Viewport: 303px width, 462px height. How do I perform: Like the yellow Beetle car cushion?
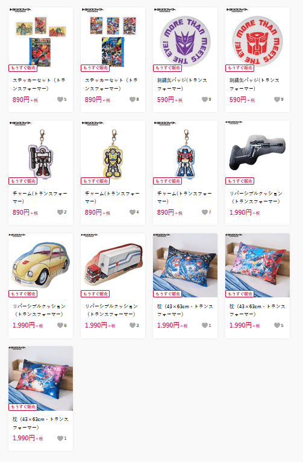[x=60, y=325]
